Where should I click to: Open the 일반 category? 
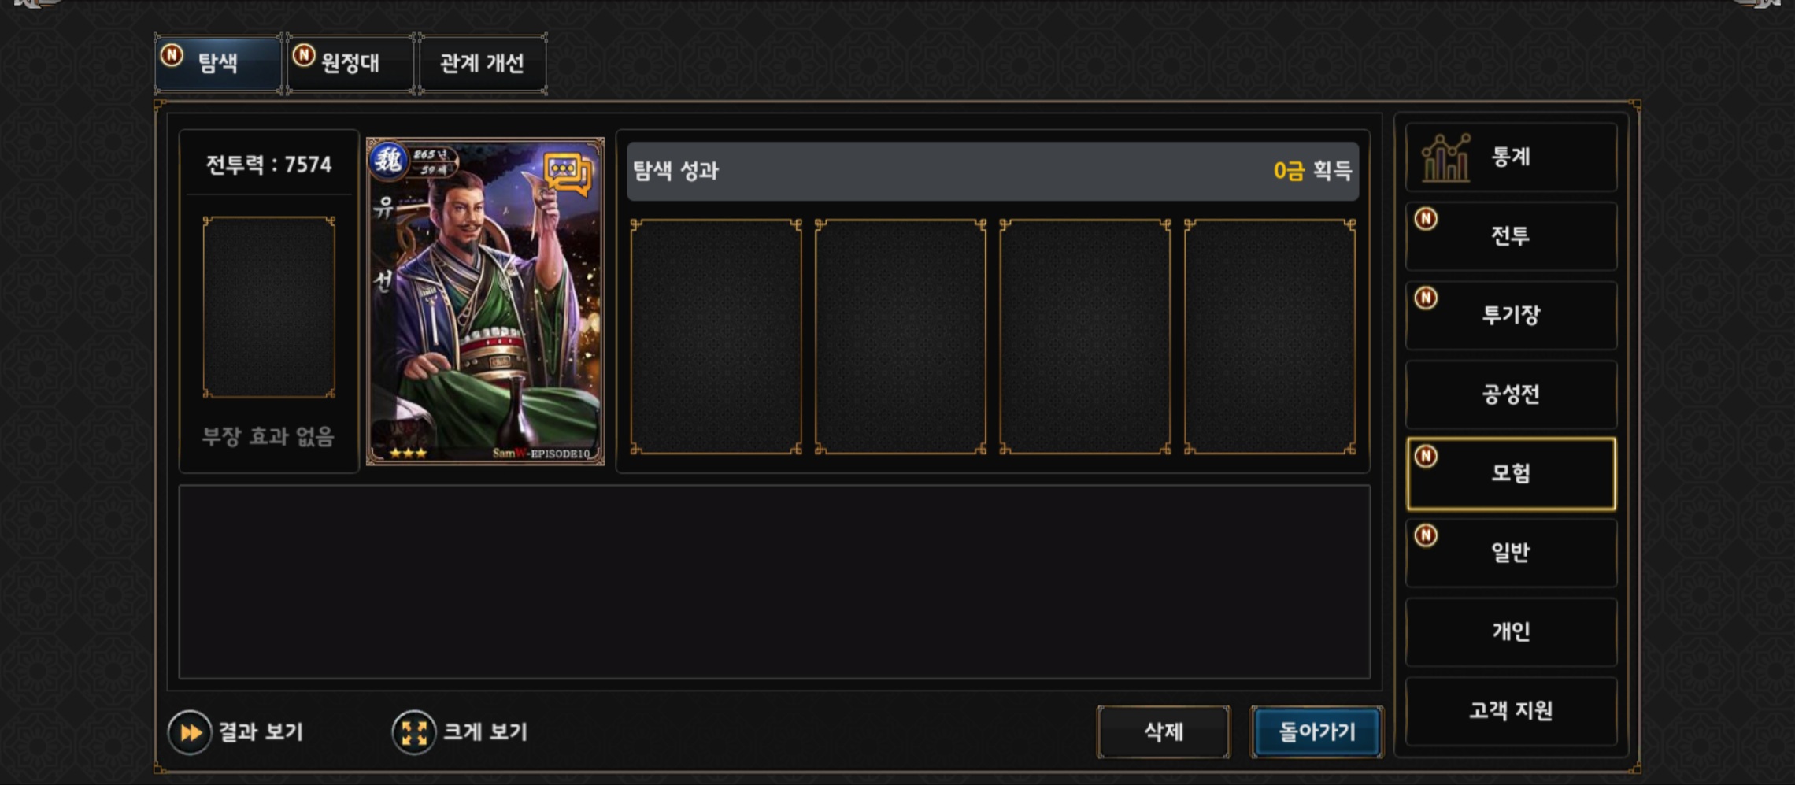pos(1511,552)
